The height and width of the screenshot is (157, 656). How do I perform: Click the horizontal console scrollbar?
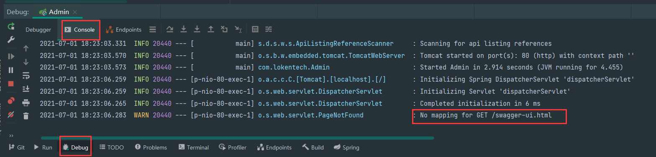click(x=237, y=138)
